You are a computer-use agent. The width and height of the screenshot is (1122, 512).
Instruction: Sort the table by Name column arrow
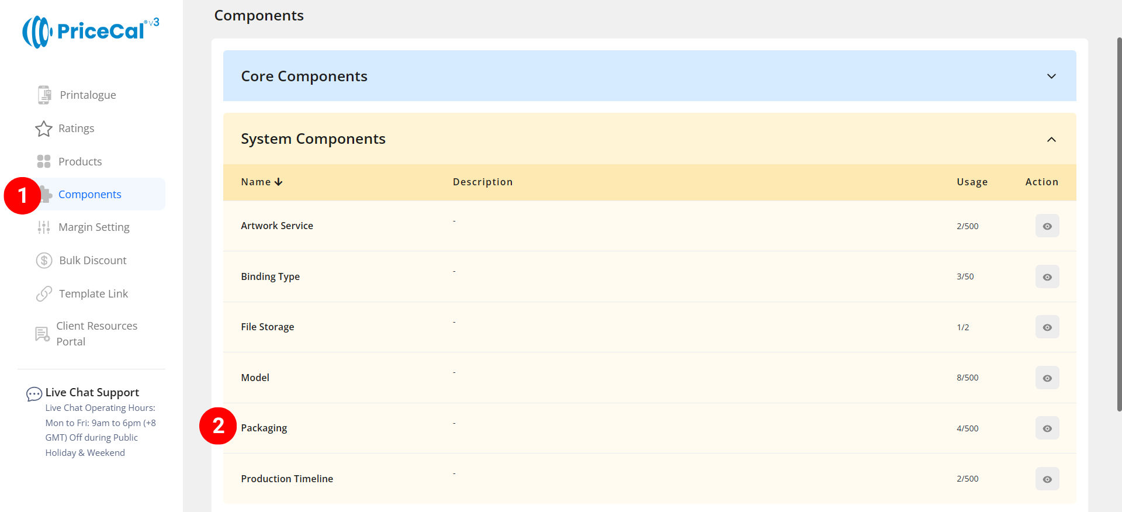(x=279, y=182)
